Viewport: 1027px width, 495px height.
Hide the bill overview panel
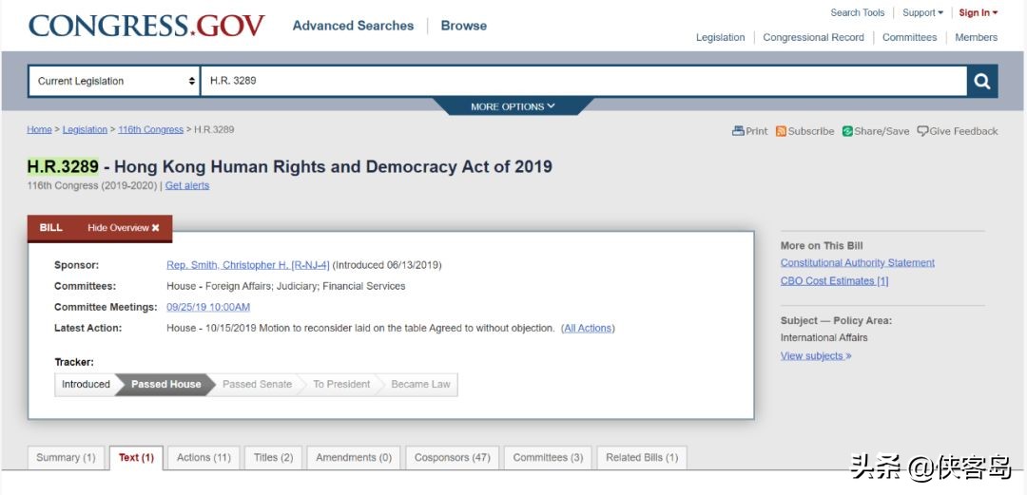[124, 228]
